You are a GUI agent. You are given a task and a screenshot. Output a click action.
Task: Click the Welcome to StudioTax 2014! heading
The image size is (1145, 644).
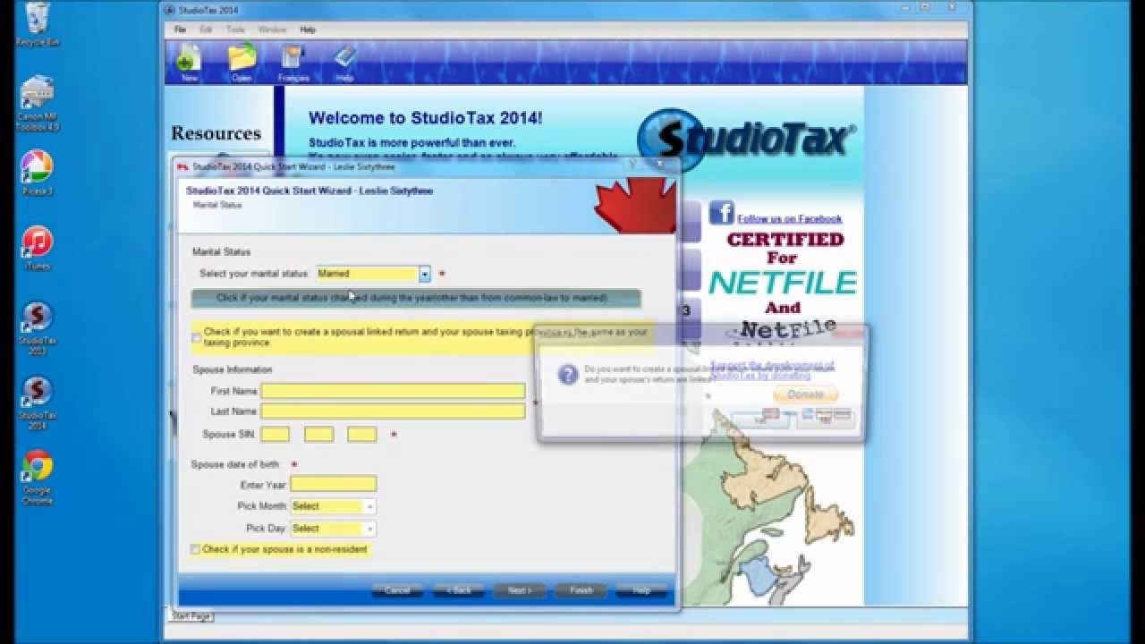pyautogui.click(x=425, y=118)
